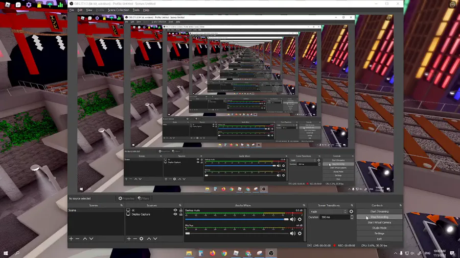Toggle visibility of the dc source

(175, 210)
